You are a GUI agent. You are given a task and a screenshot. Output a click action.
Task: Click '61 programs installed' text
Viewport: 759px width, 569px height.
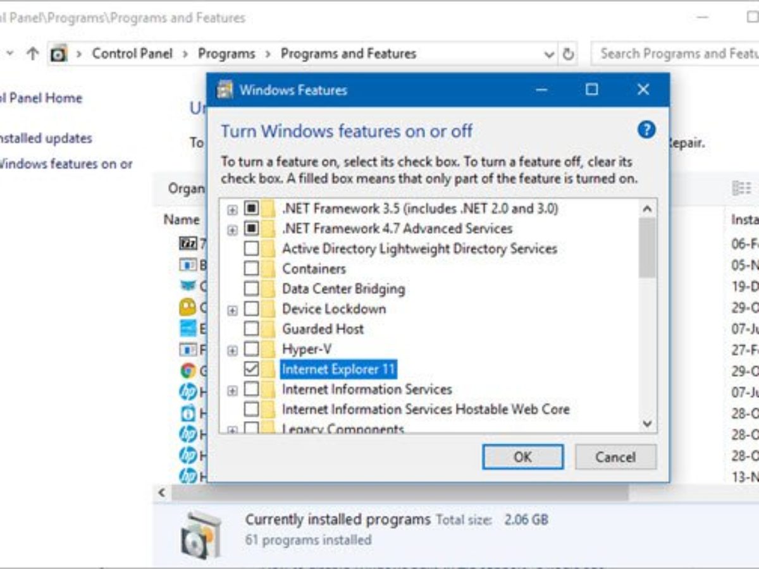pyautogui.click(x=308, y=540)
